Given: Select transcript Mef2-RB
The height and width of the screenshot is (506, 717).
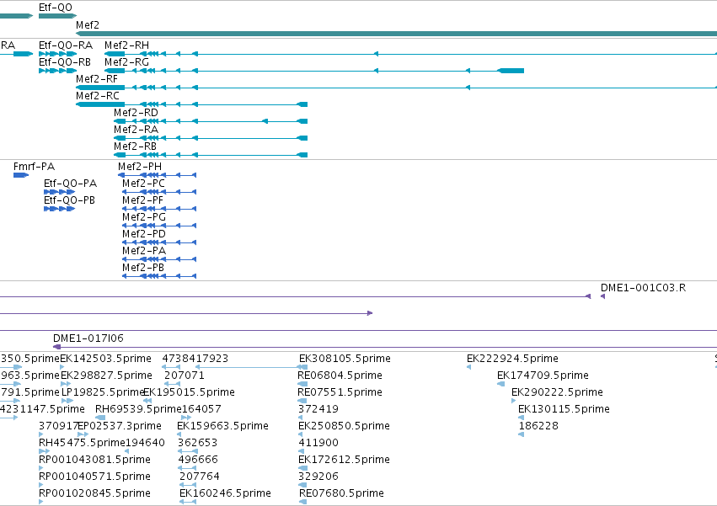Looking at the screenshot, I should tap(211, 155).
